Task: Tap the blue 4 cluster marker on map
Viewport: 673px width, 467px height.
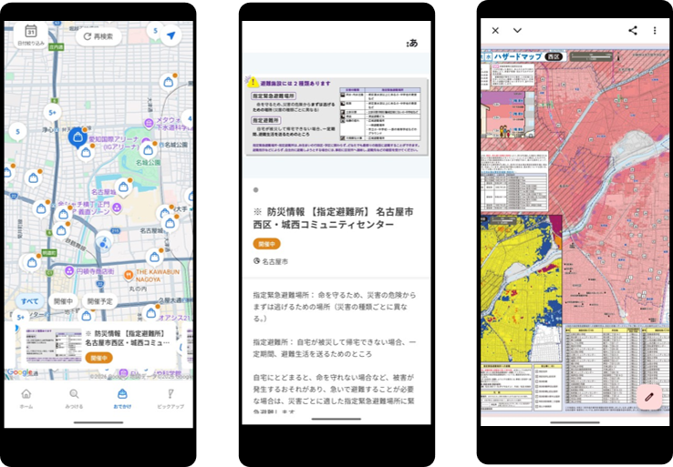Action: 103,242
